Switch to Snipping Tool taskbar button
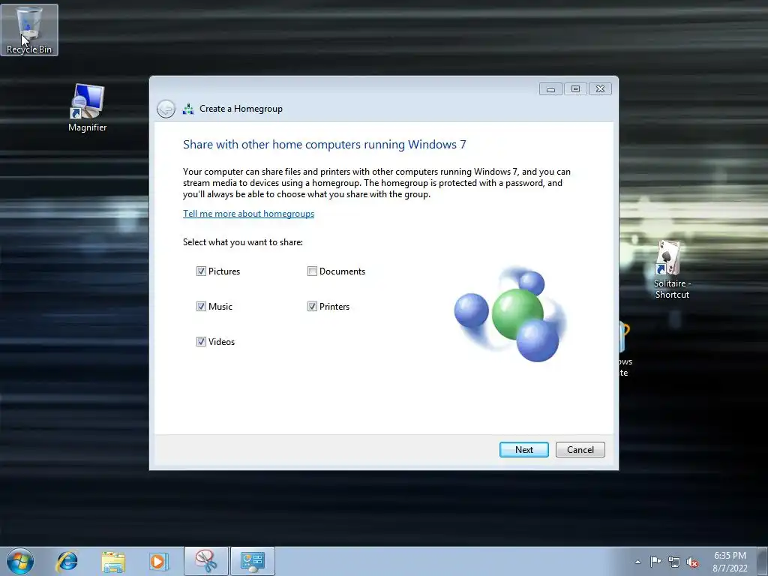Image resolution: width=768 pixels, height=576 pixels. 206,561
